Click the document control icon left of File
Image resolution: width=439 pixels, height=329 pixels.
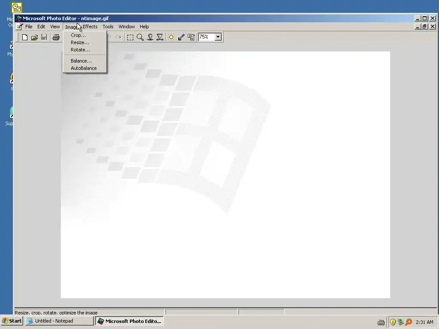pyautogui.click(x=19, y=27)
